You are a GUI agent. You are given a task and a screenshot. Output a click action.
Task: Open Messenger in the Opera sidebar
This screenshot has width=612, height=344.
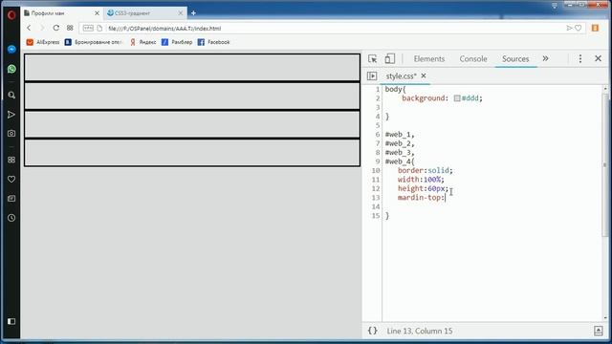[x=11, y=50]
